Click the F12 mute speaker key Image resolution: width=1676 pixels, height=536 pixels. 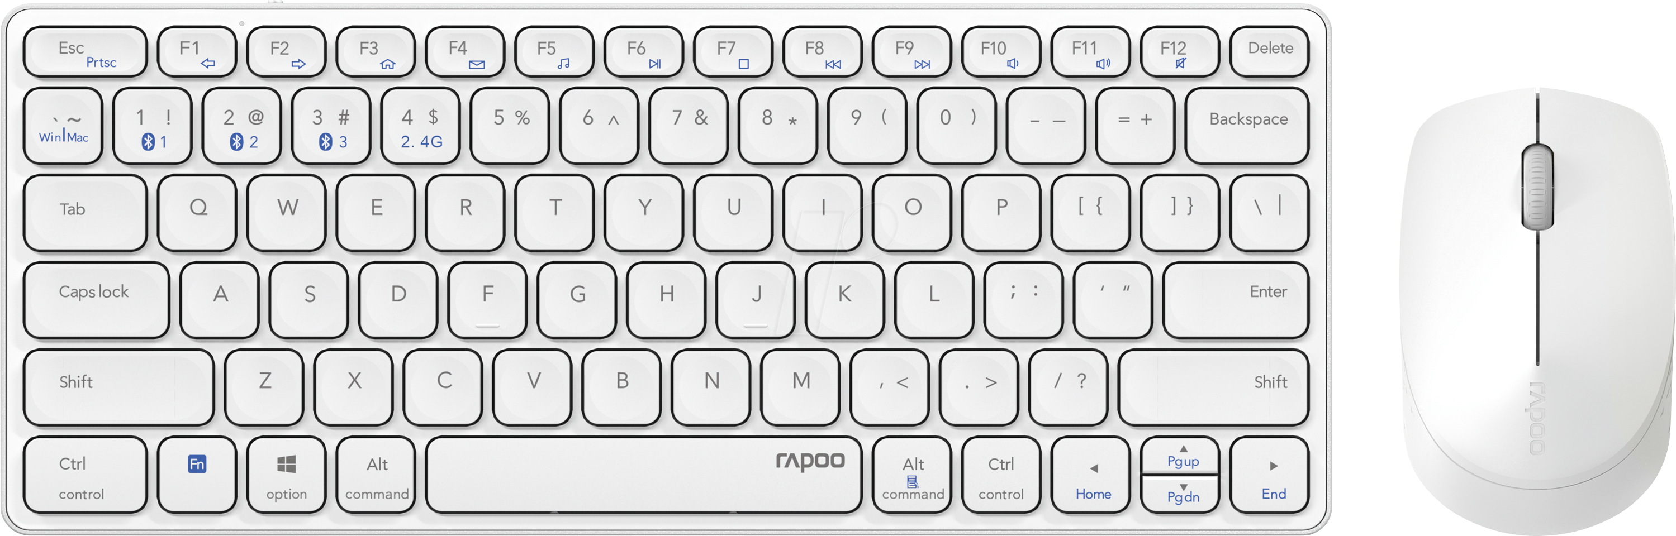pyautogui.click(x=1180, y=51)
